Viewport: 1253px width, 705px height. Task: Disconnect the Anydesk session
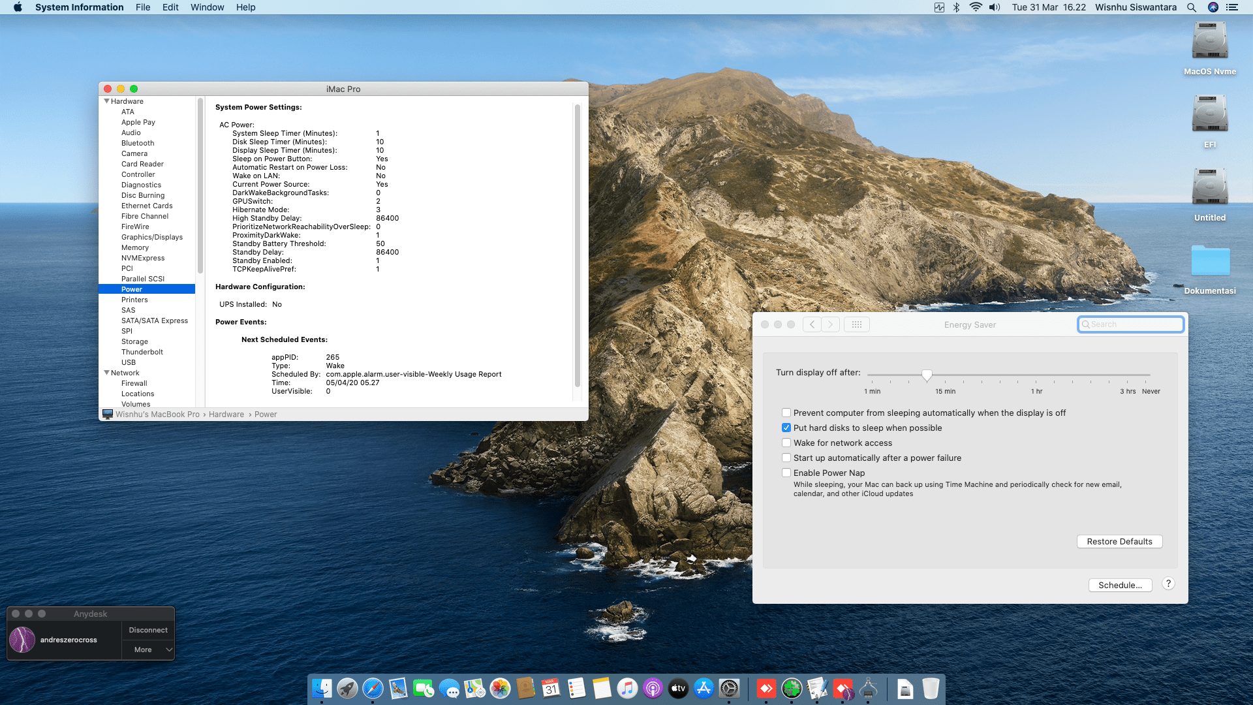click(148, 630)
